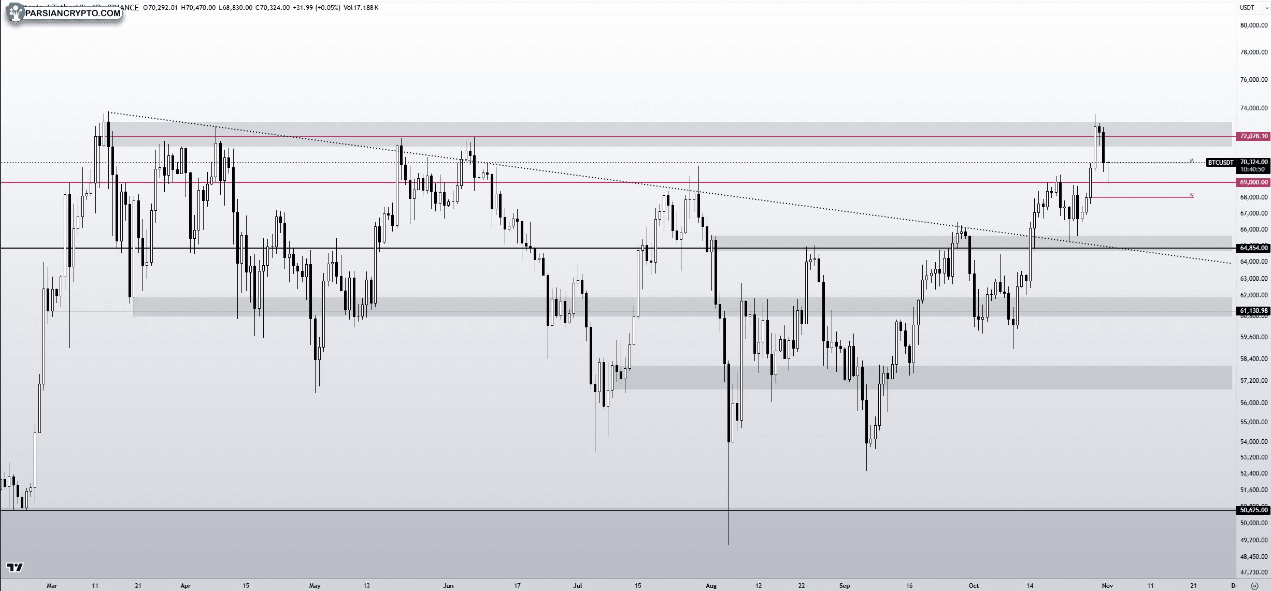Click 66,000.00 on the price scale
Viewport: 1271px width, 591px height.
click(x=1253, y=229)
